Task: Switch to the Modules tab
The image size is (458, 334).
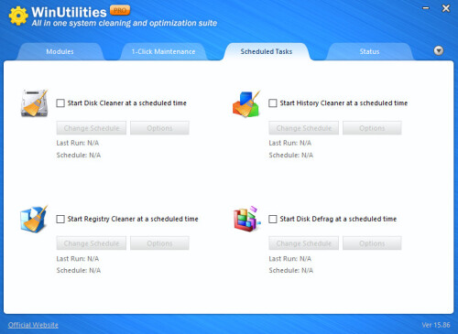Action: 60,51
